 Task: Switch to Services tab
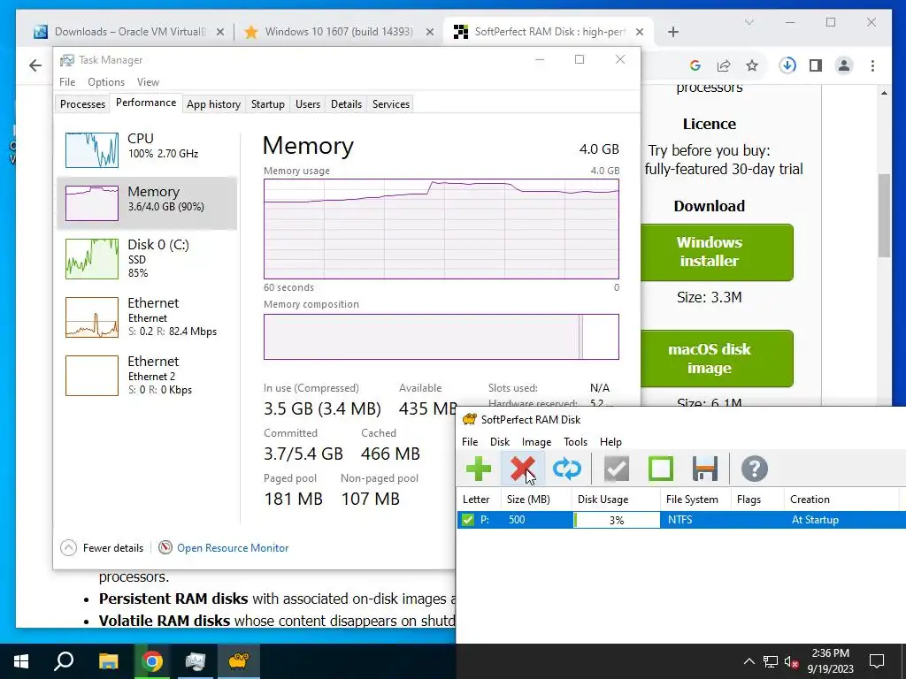click(390, 104)
